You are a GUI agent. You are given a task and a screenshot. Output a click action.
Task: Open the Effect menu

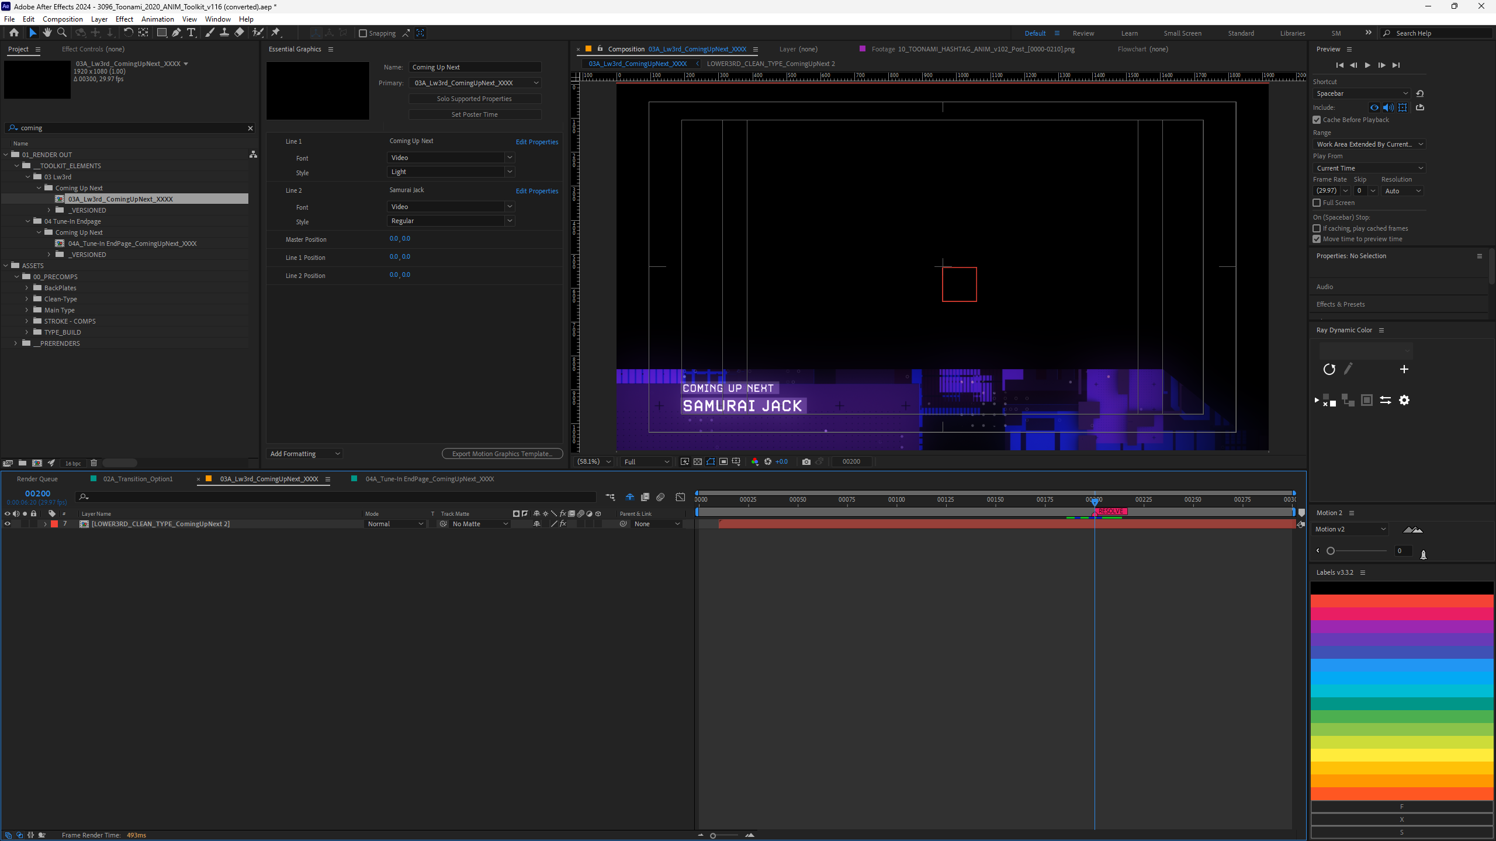coord(124,19)
